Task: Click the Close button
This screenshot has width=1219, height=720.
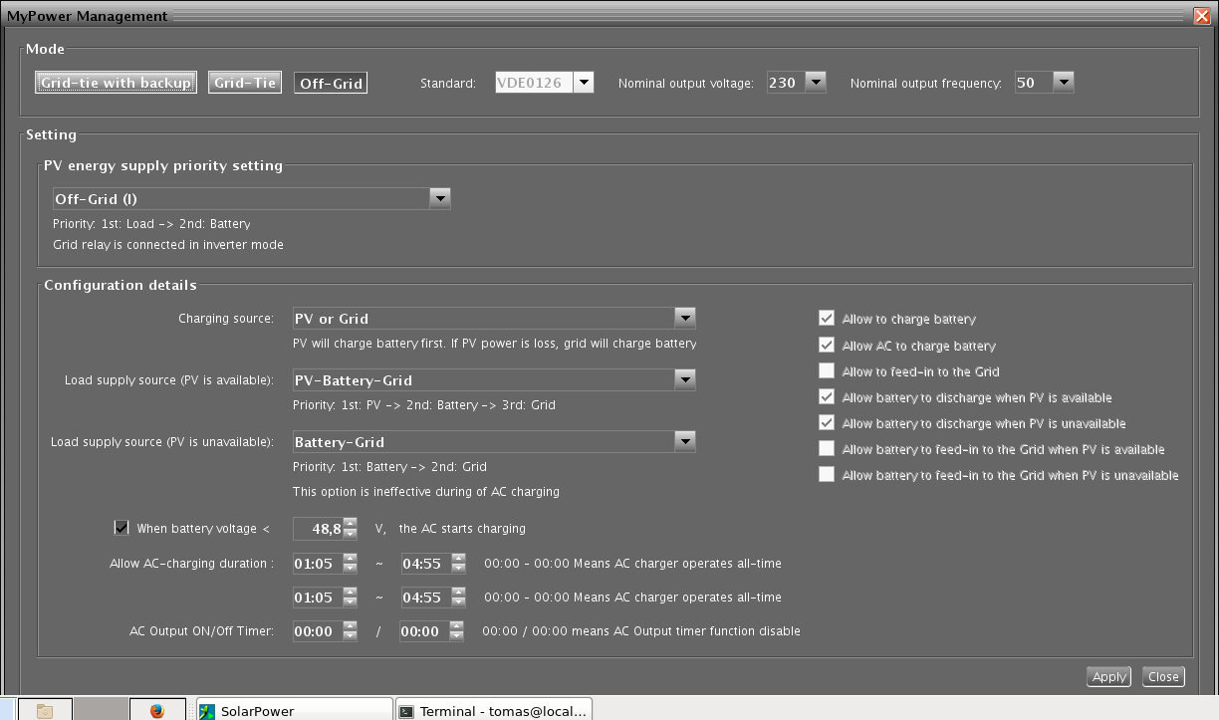Action: (1162, 676)
